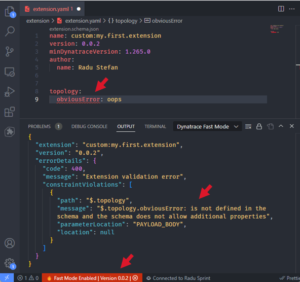Open the Manage settings gear
300x282 pixels.
(x=10, y=263)
